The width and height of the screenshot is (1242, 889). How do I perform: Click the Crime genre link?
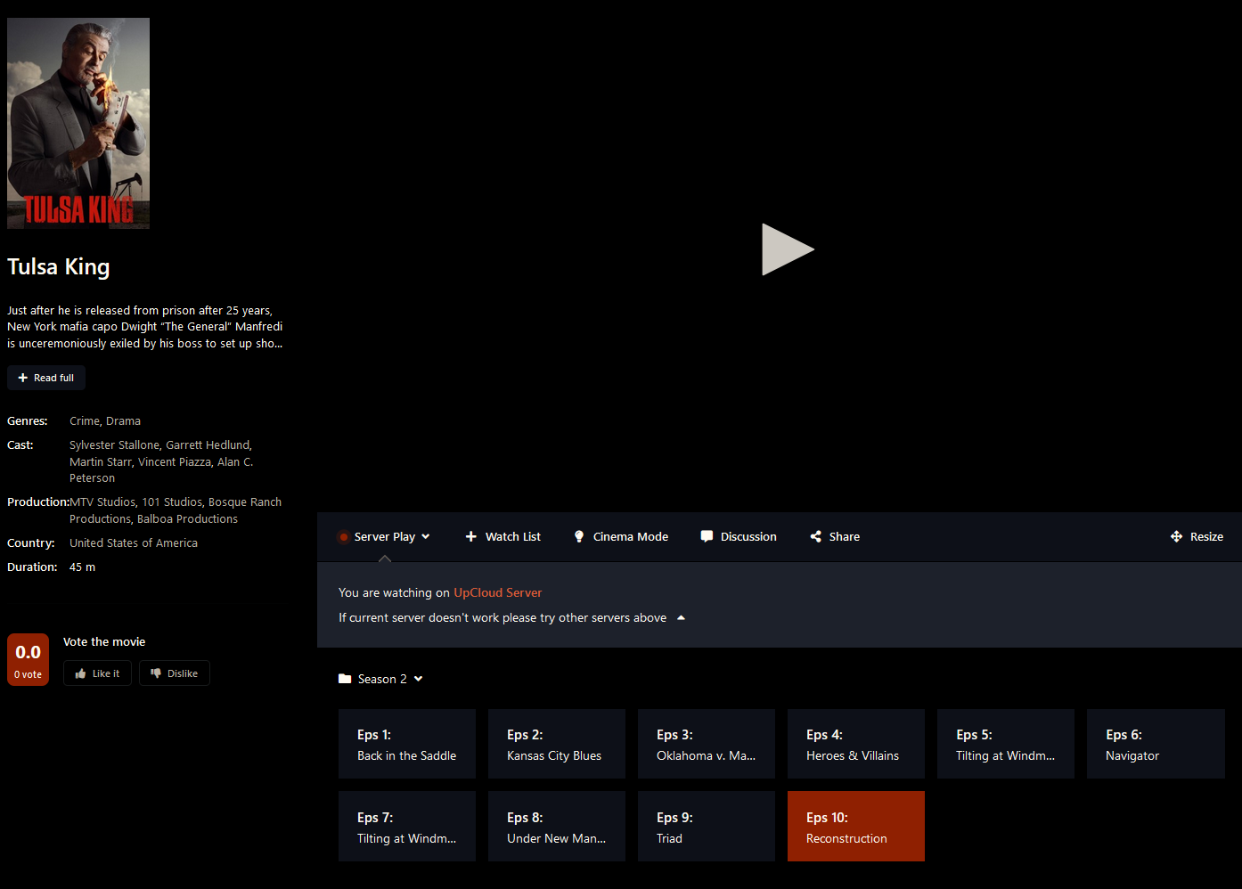[x=85, y=420]
